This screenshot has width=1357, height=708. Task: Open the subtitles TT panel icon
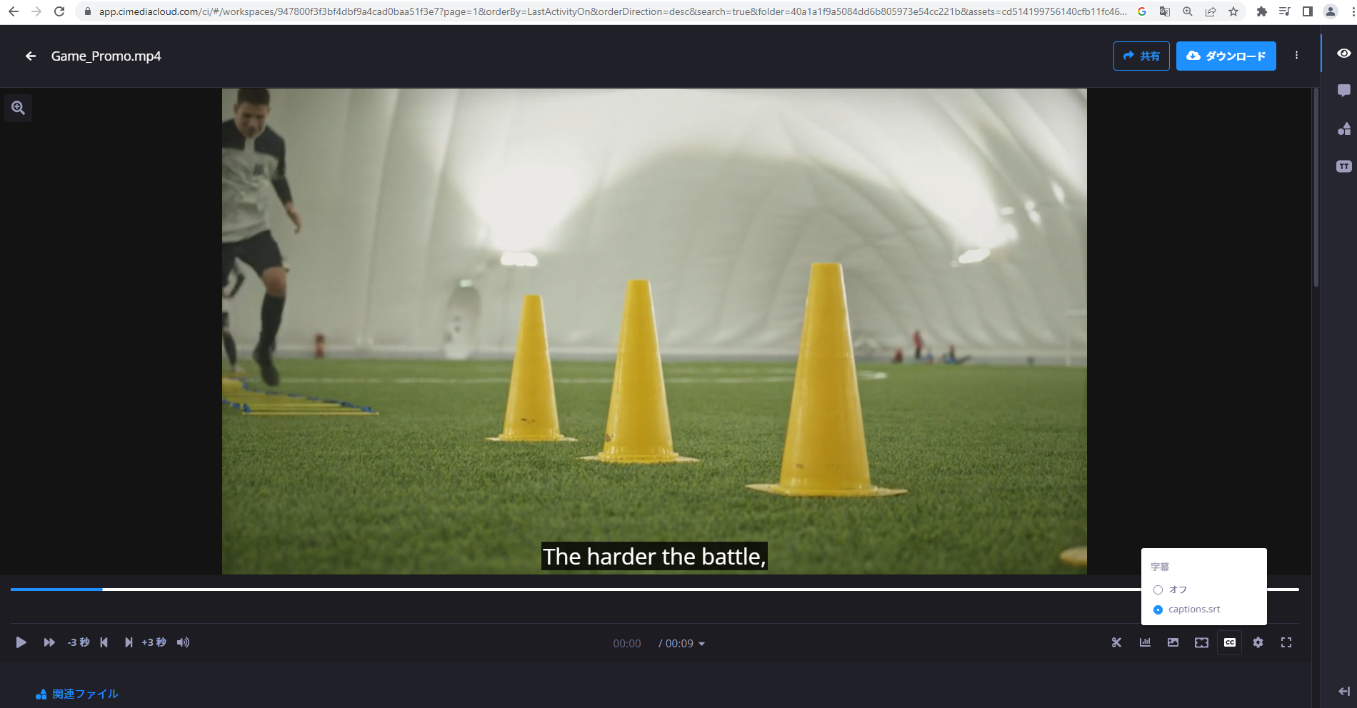pyautogui.click(x=1343, y=166)
